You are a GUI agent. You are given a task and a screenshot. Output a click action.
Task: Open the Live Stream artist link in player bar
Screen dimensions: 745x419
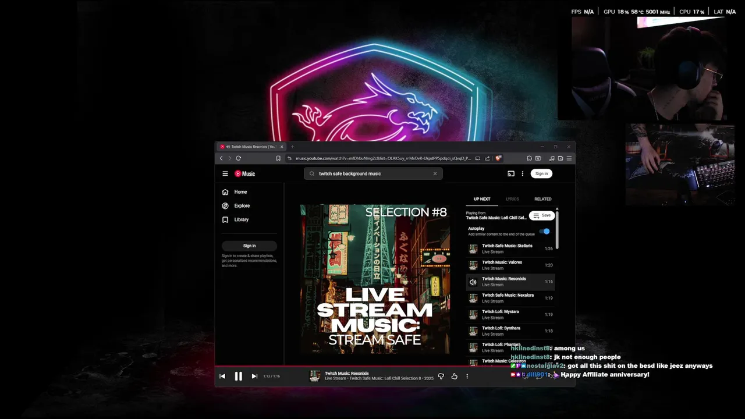(x=335, y=379)
